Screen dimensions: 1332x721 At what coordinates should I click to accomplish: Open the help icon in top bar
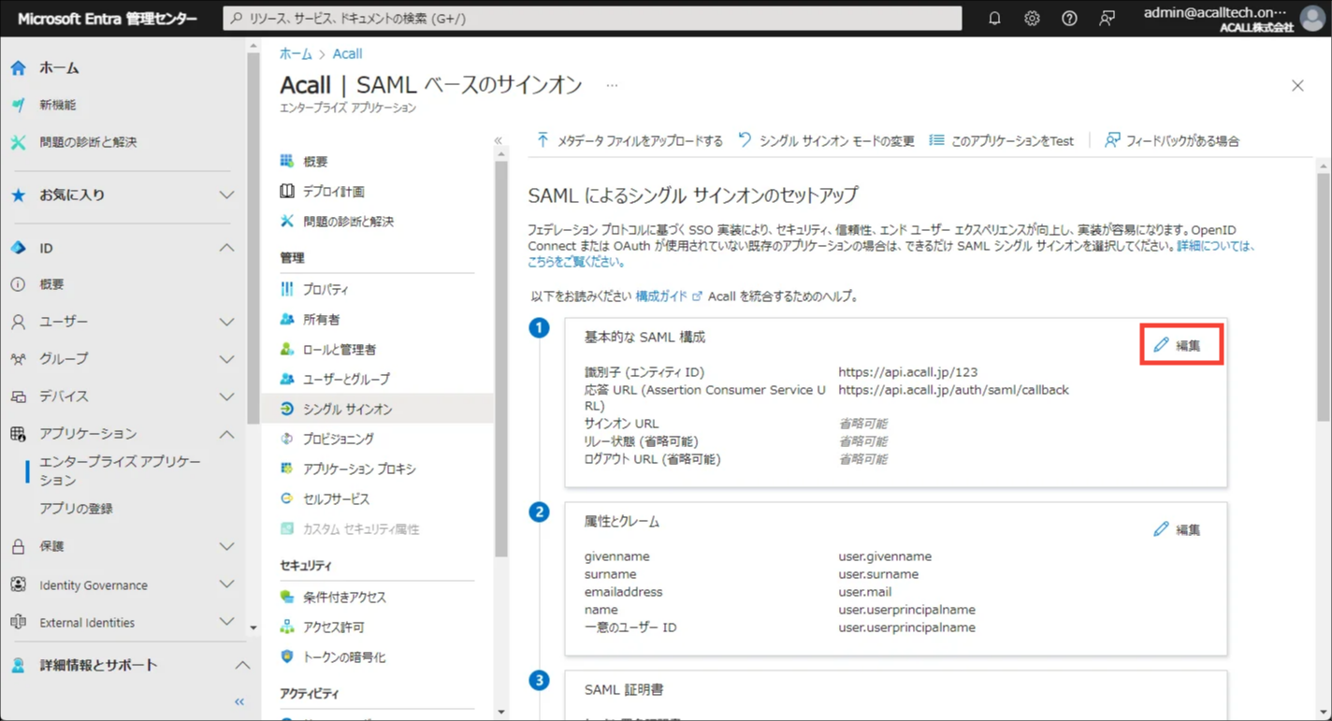(x=1069, y=18)
